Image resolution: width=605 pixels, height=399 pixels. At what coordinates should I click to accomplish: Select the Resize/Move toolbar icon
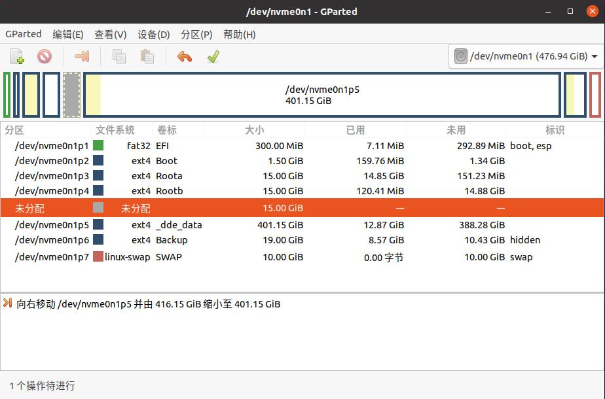pyautogui.click(x=81, y=56)
